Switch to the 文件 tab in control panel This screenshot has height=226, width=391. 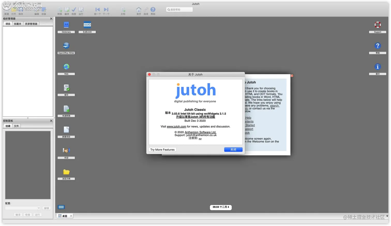(x=16, y=126)
